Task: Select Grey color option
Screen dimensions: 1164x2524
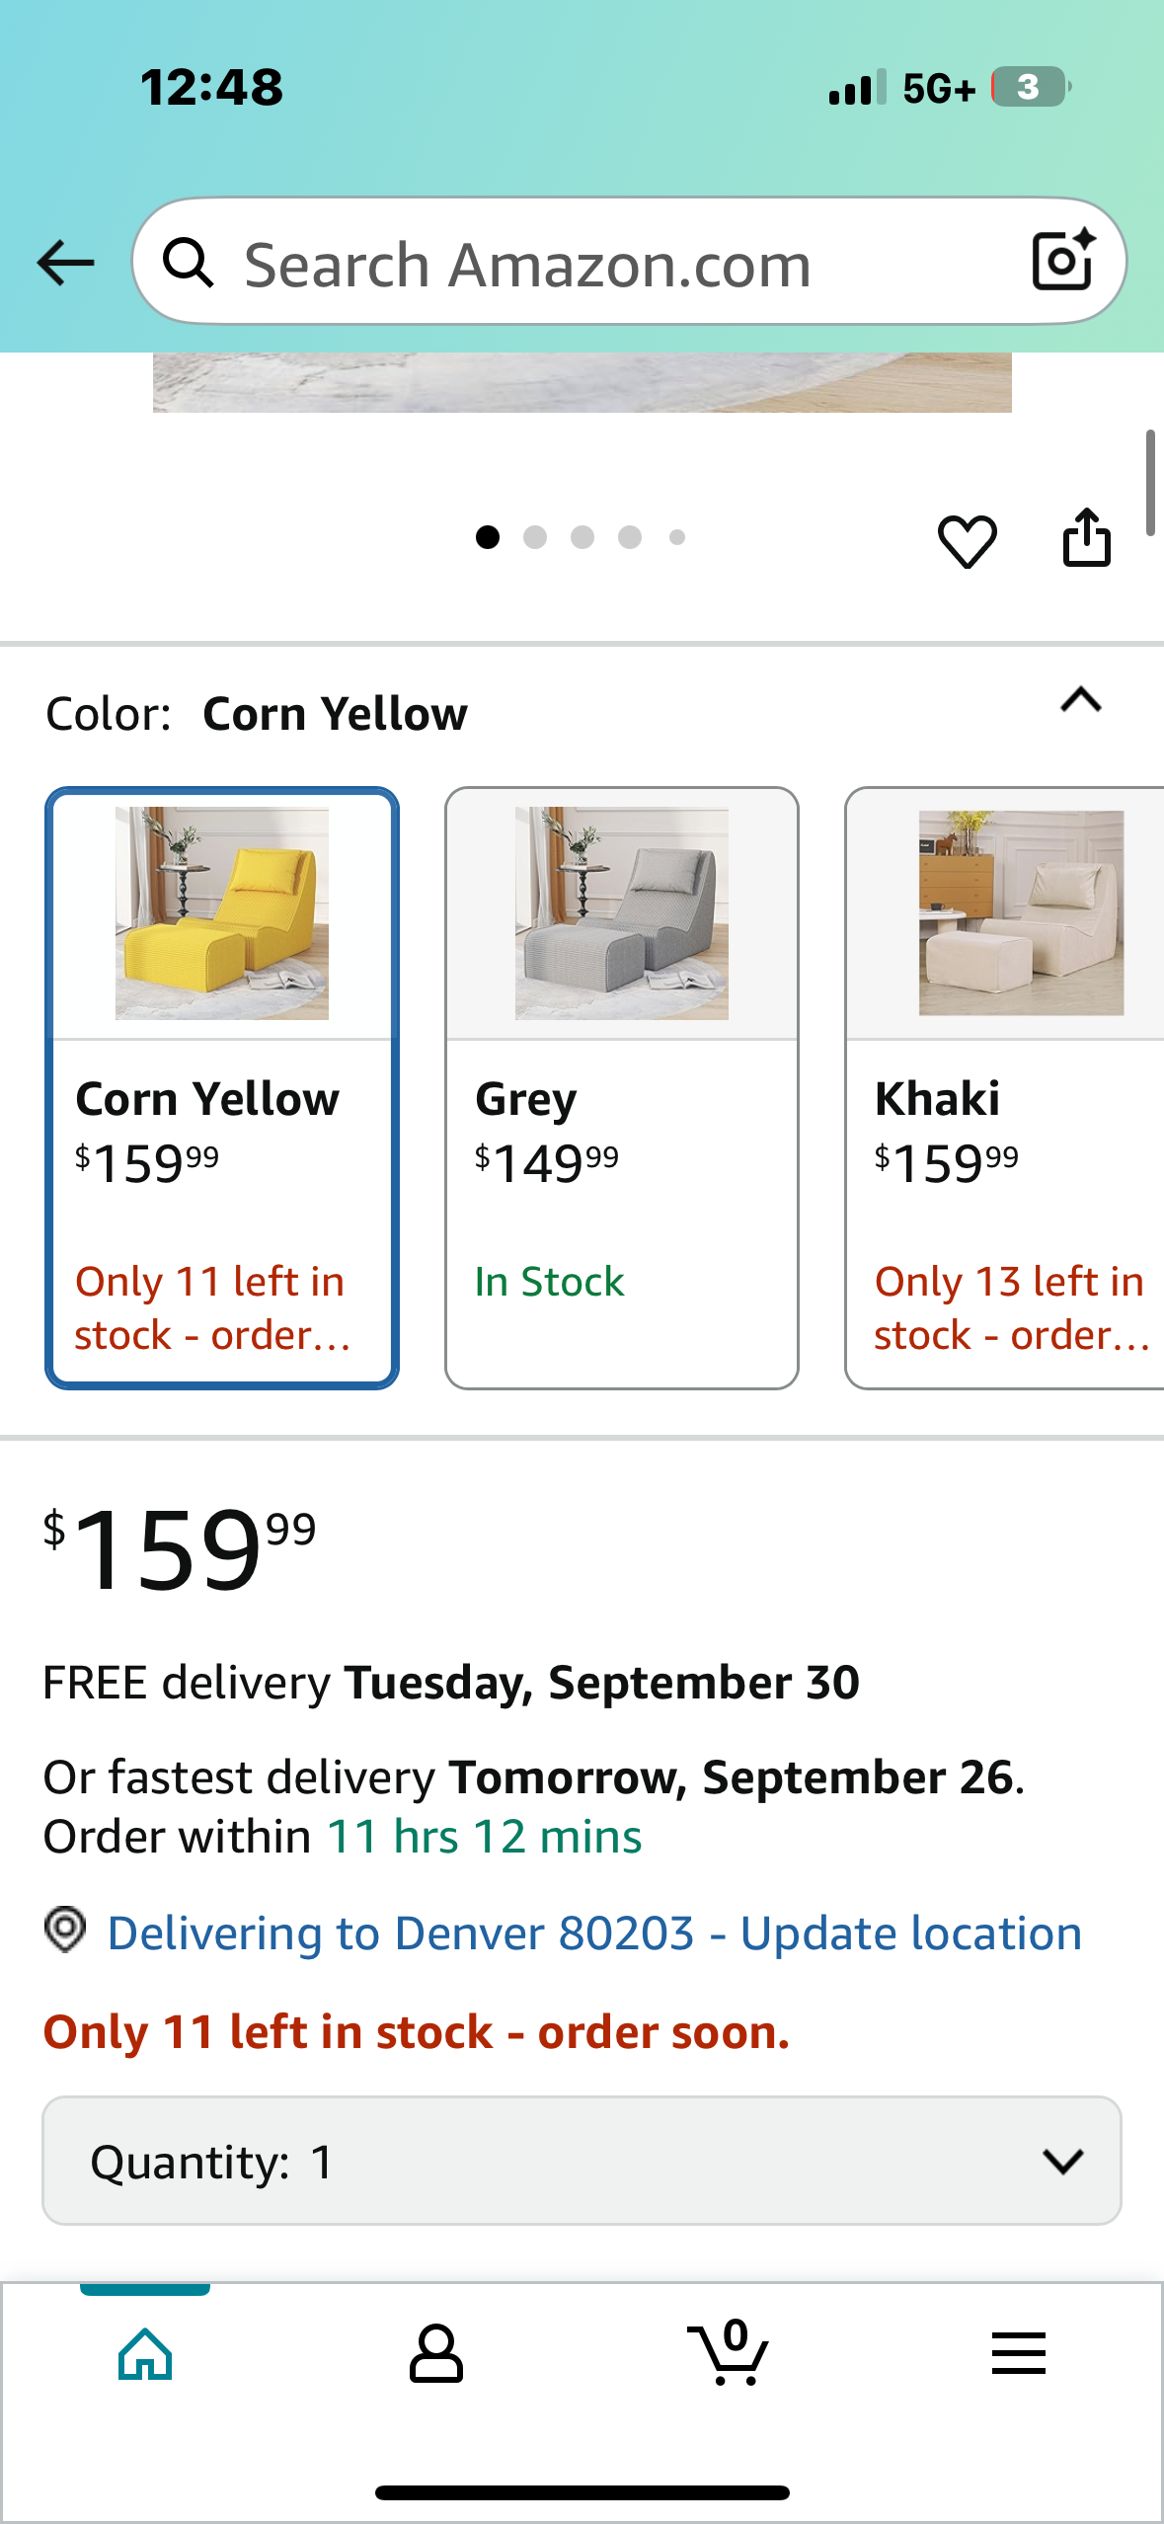Action: pos(622,1088)
